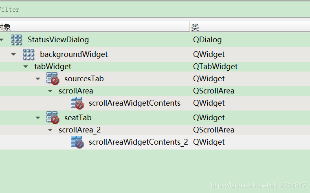Collapse the scrollArea tree node
The height and width of the screenshot is (193, 310).
point(50,91)
